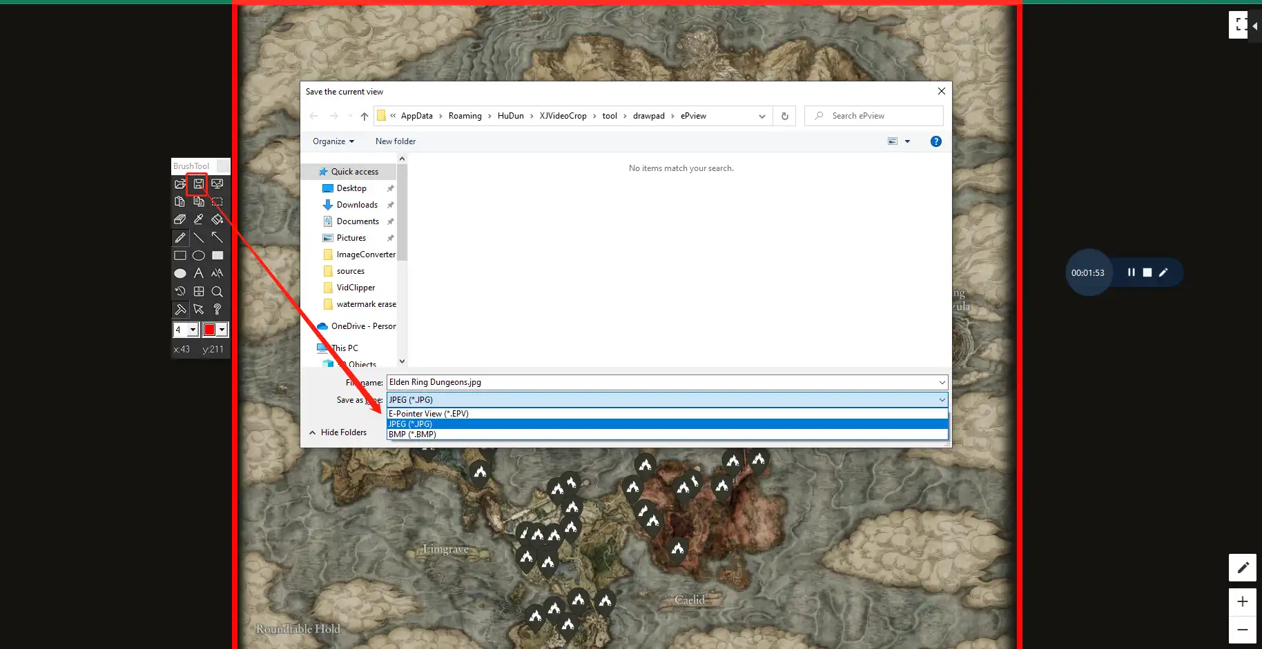Select the mouse pointer cursor tool

[198, 309]
